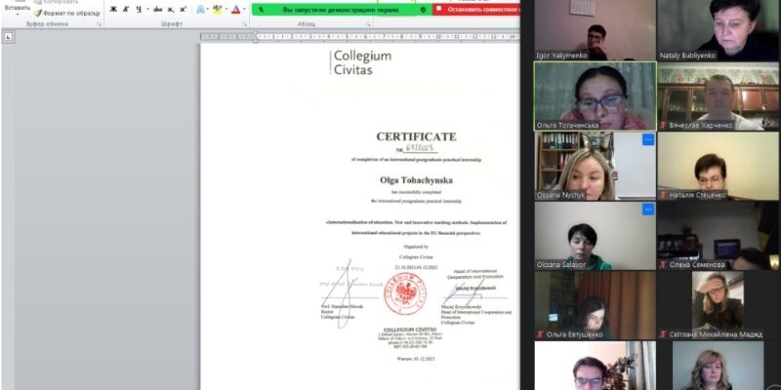Open the highlight color dropdown arrow
The image size is (781, 390).
226,9
